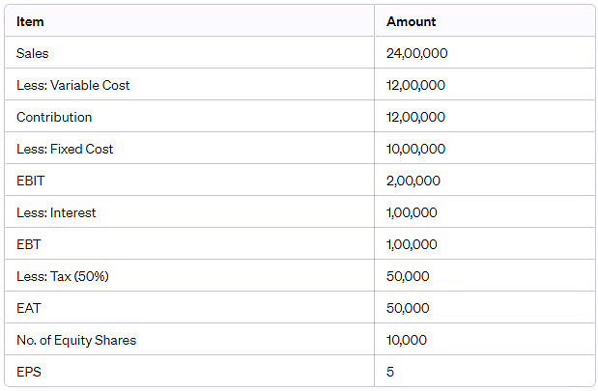
Task: Click the EBIT amount 2,00,000
Action: [413, 181]
